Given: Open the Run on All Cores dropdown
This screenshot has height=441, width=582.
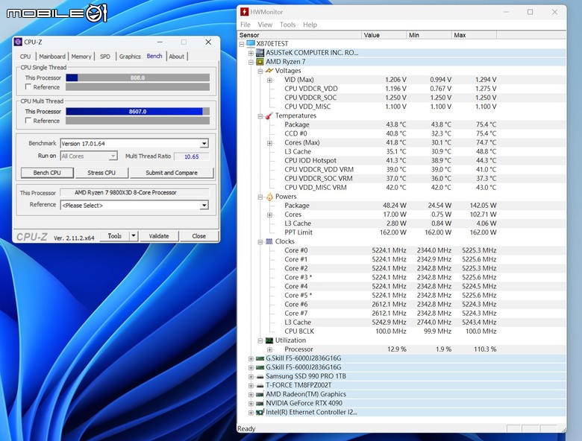Looking at the screenshot, I should click(113, 156).
